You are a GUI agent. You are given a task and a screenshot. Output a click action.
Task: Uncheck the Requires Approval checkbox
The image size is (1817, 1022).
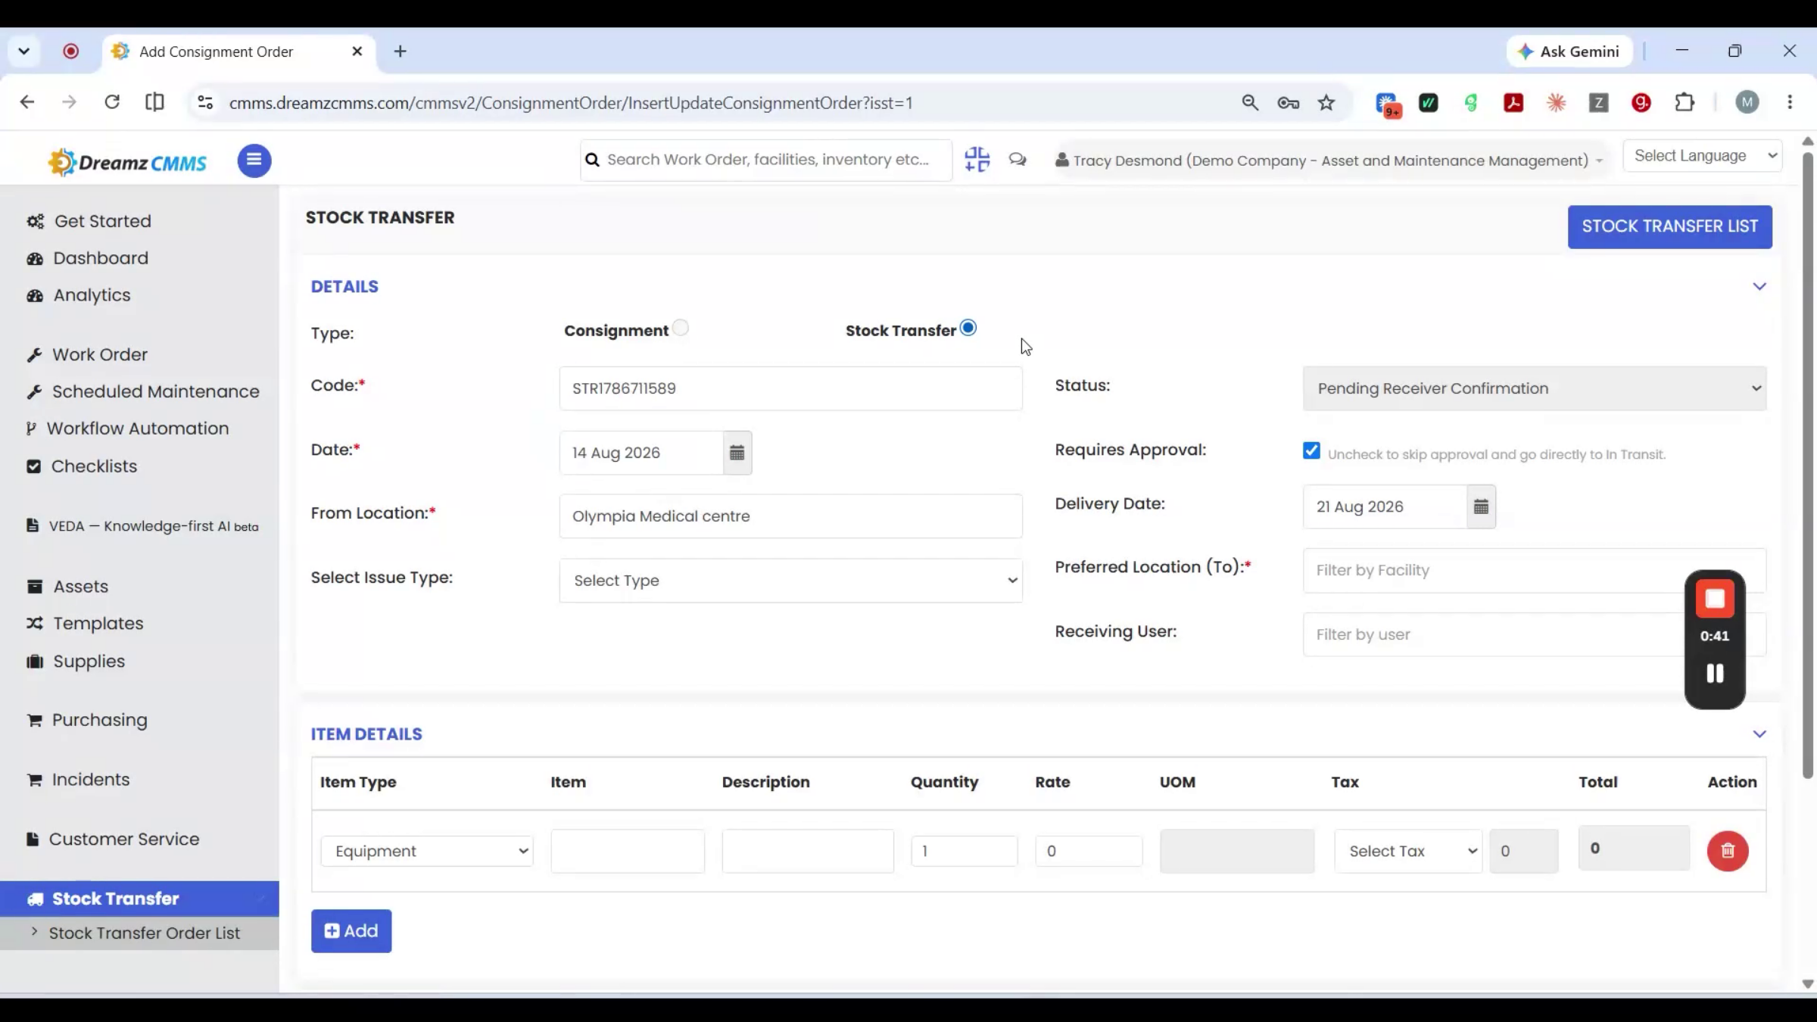(1311, 450)
